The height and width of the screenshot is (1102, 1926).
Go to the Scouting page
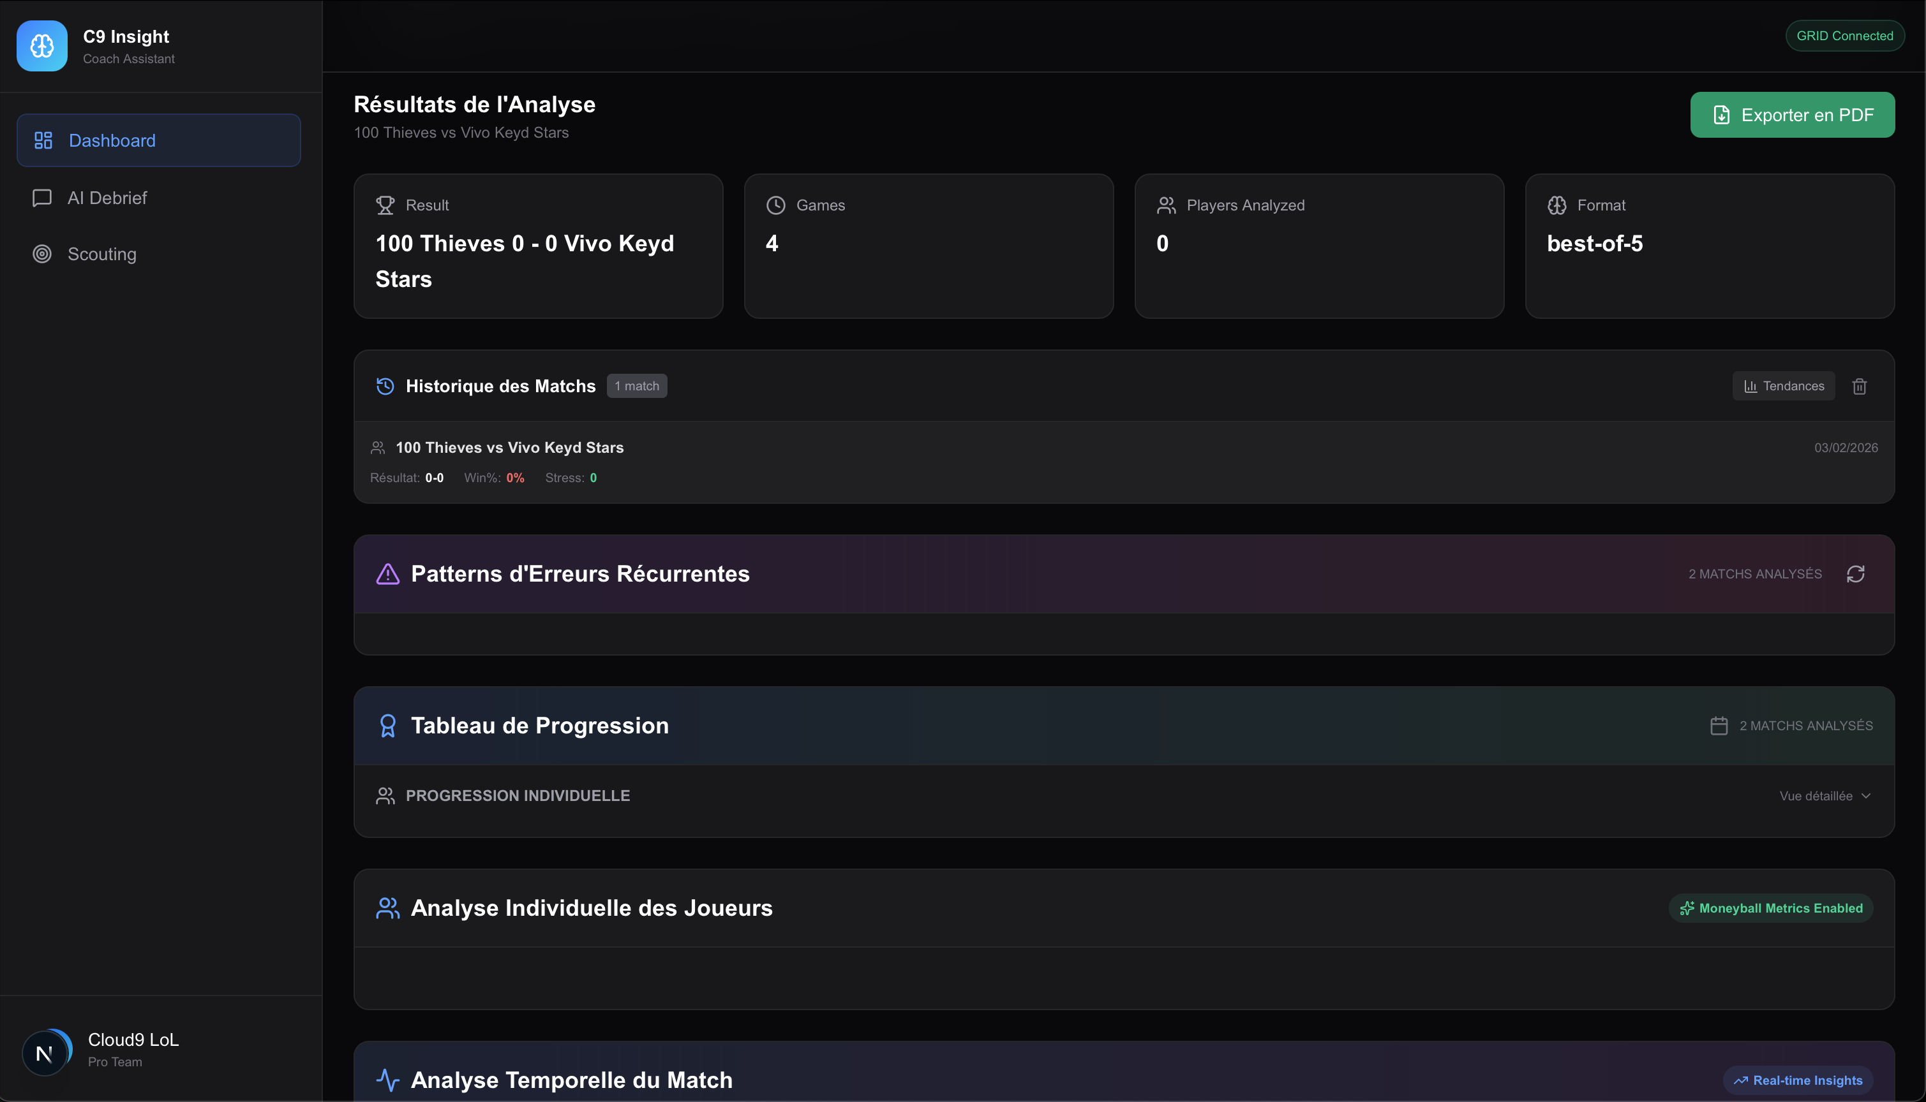102,254
